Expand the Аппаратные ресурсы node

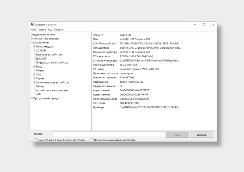32,39
